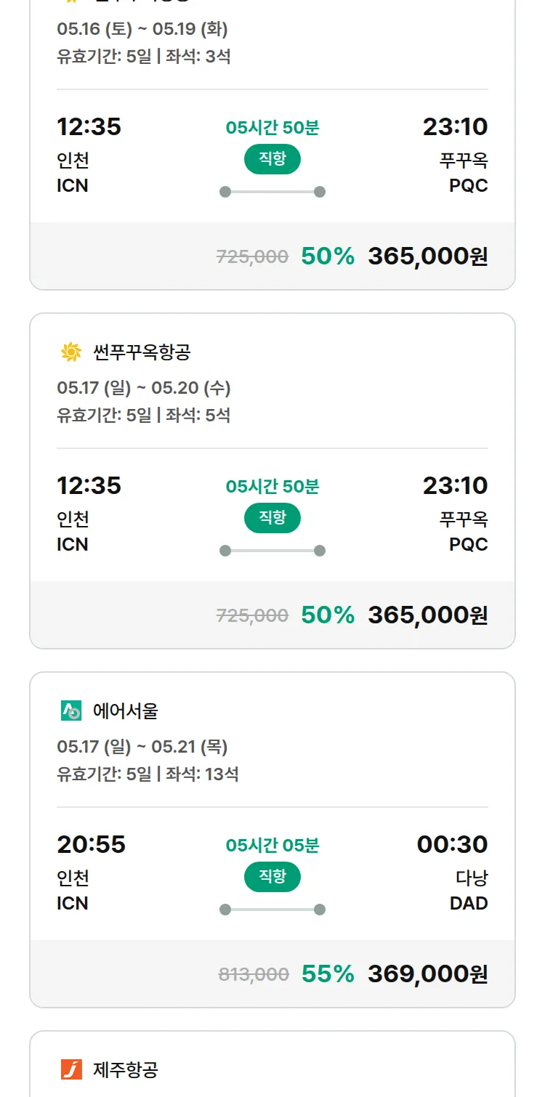Click the 제주항공 orange logo icon

(x=71, y=1069)
